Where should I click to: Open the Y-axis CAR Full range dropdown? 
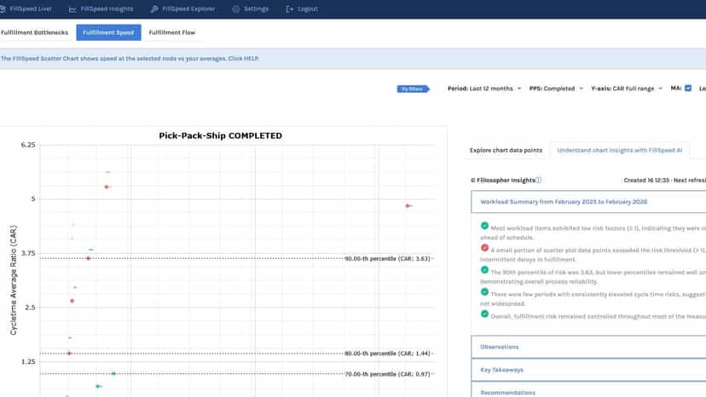[x=627, y=89]
